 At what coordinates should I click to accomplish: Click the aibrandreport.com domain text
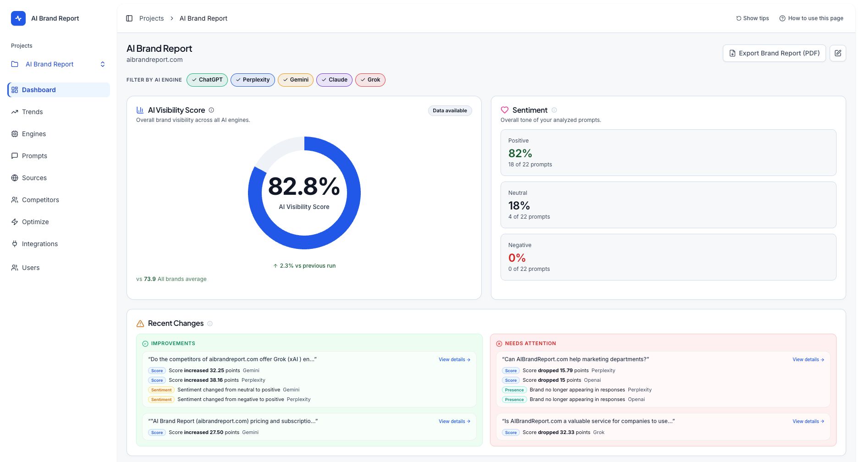tap(154, 60)
